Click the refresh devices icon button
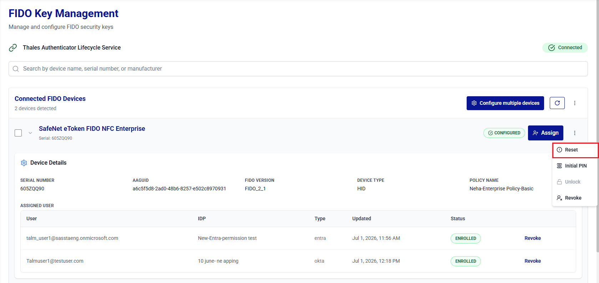 (557, 103)
